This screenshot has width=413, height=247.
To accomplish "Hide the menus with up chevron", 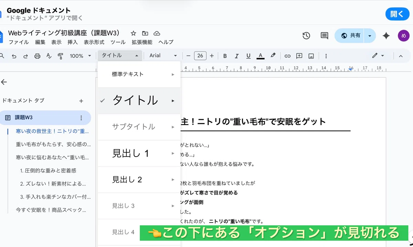I will click(401, 56).
